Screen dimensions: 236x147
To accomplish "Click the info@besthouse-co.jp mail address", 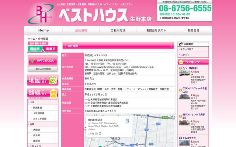I will [142, 67].
